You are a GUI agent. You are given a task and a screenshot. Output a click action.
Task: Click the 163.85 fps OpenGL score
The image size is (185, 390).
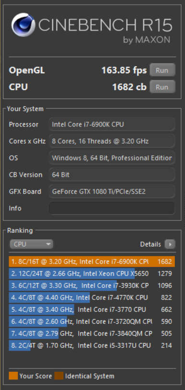[124, 70]
